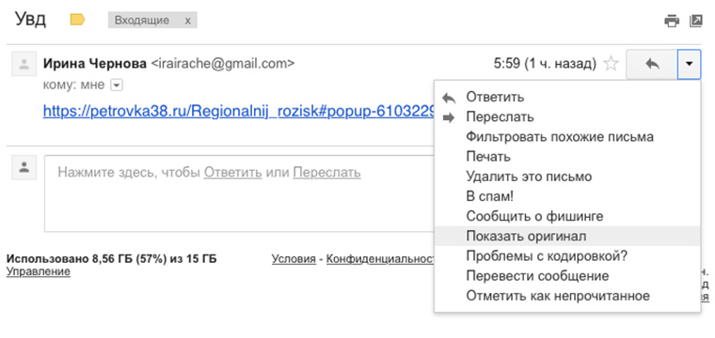The height and width of the screenshot is (338, 715).
Task: Expand recipient details next to кому: мне
Action: point(117,85)
